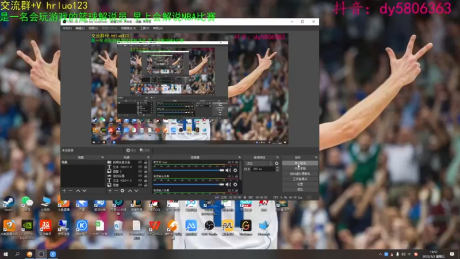This screenshot has height=259, width=460.
Task: Open transition properties gear icon
Action: click(x=277, y=163)
